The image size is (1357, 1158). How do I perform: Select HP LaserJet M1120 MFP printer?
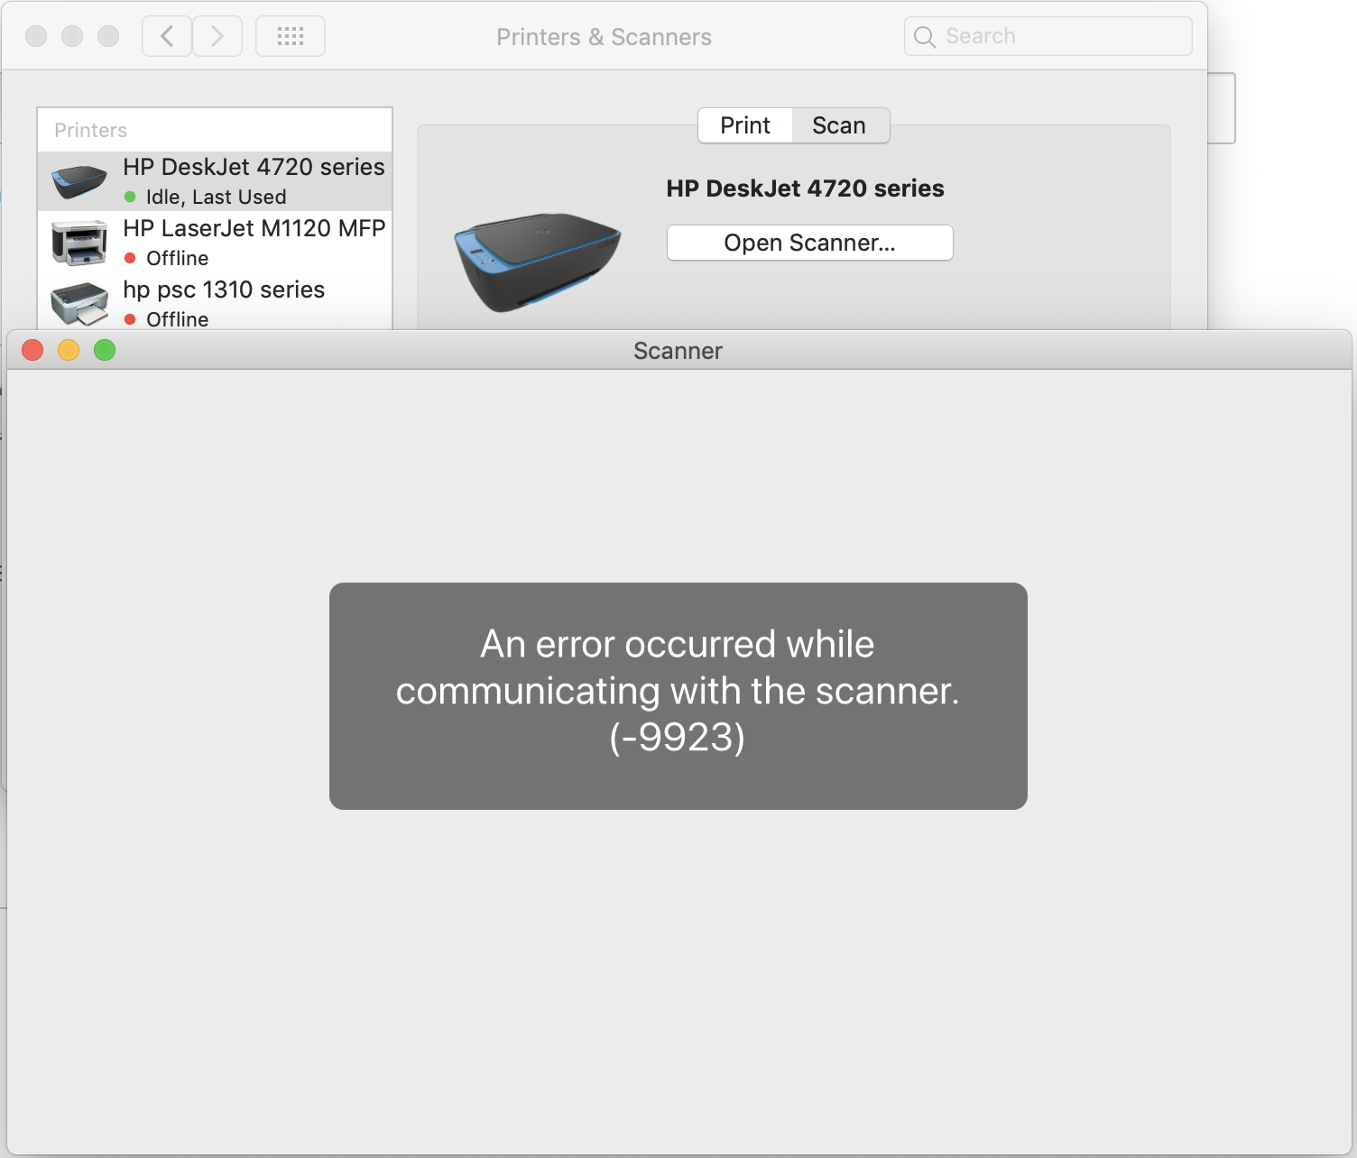tap(215, 243)
